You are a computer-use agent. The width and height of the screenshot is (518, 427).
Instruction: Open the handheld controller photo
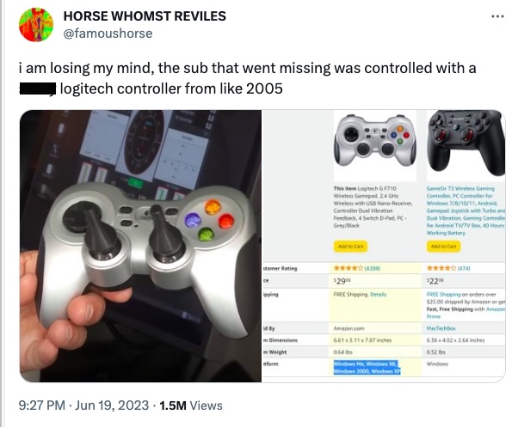coord(141,246)
